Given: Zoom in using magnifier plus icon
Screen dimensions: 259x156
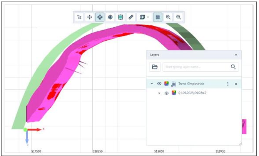Looking at the screenshot, I should [168, 17].
